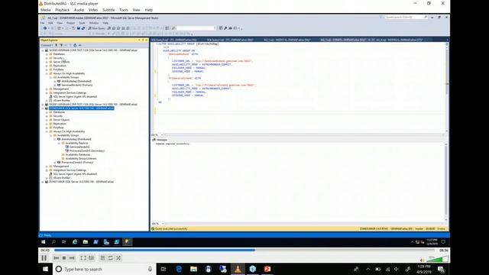489x275 pixels.
Task: Open the View menu
Action: click(x=136, y=10)
